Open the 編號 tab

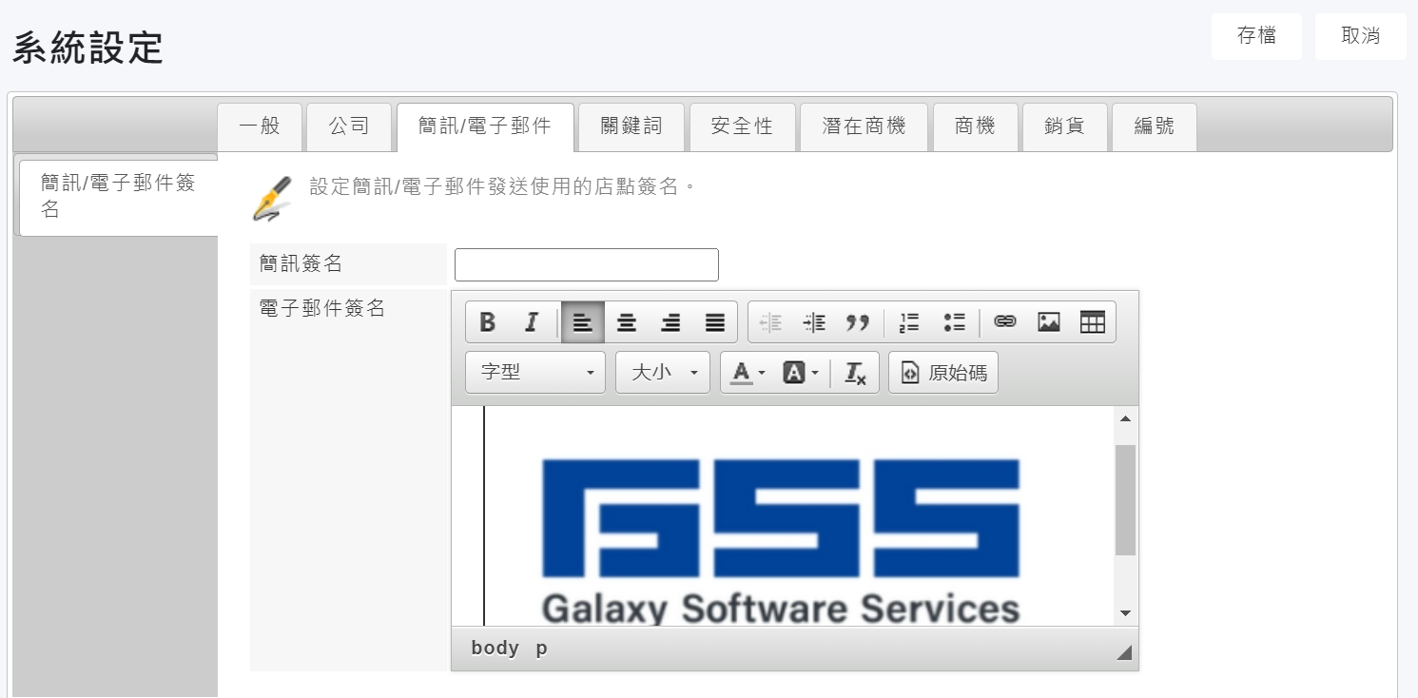click(1155, 126)
